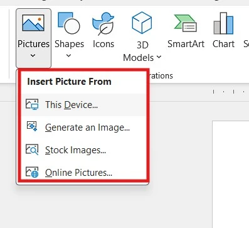Click the This Device computer icon
Screen dimensions: 249x228
32,104
